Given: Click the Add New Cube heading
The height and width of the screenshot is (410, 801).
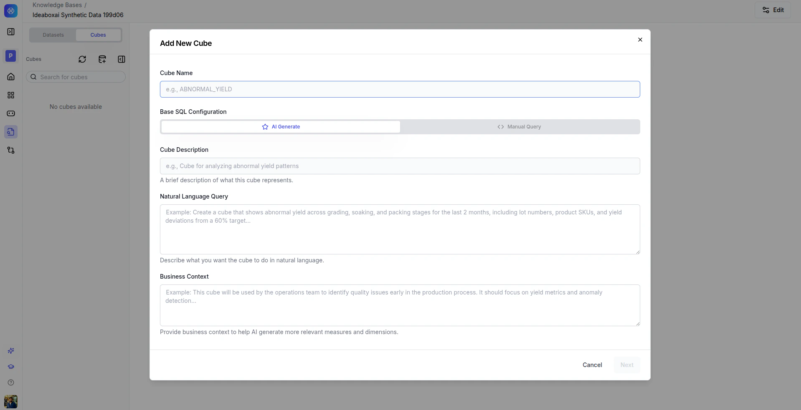Looking at the screenshot, I should (x=186, y=43).
